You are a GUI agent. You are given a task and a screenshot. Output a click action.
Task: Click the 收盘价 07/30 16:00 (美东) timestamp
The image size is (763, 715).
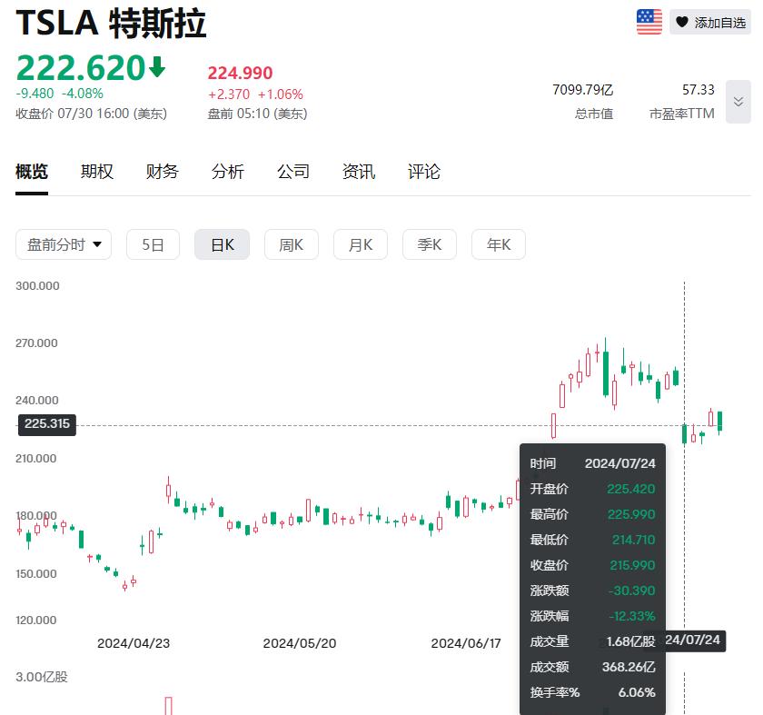pyautogui.click(x=92, y=114)
